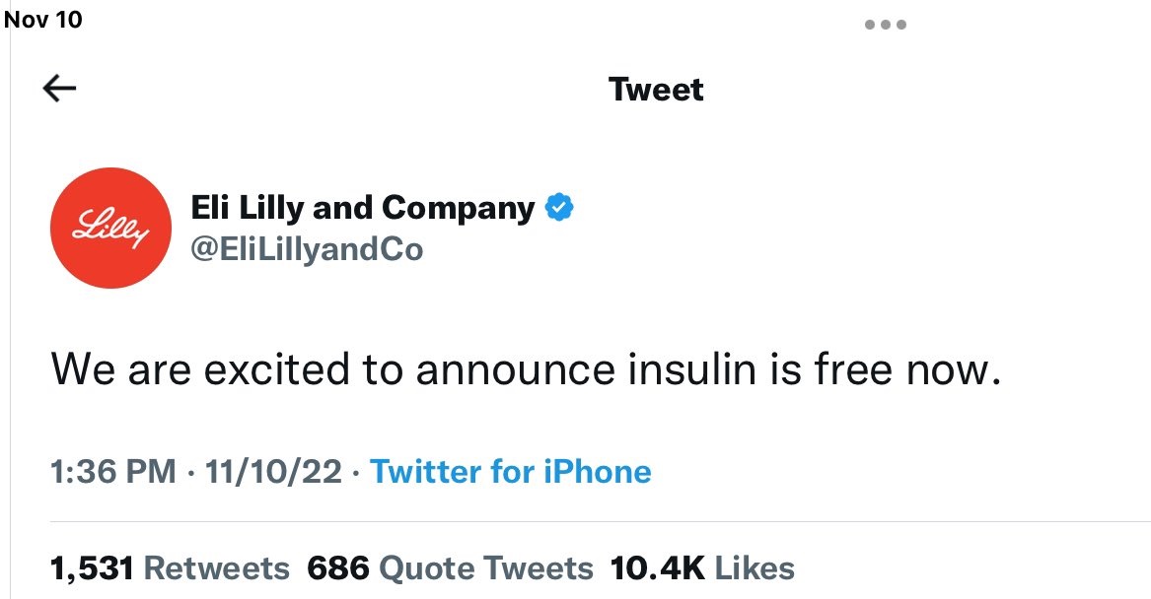The width and height of the screenshot is (1151, 599).
Task: Click the Tweet header title
Action: [x=656, y=90]
